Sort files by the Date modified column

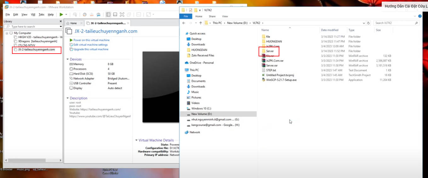[x=330, y=30]
